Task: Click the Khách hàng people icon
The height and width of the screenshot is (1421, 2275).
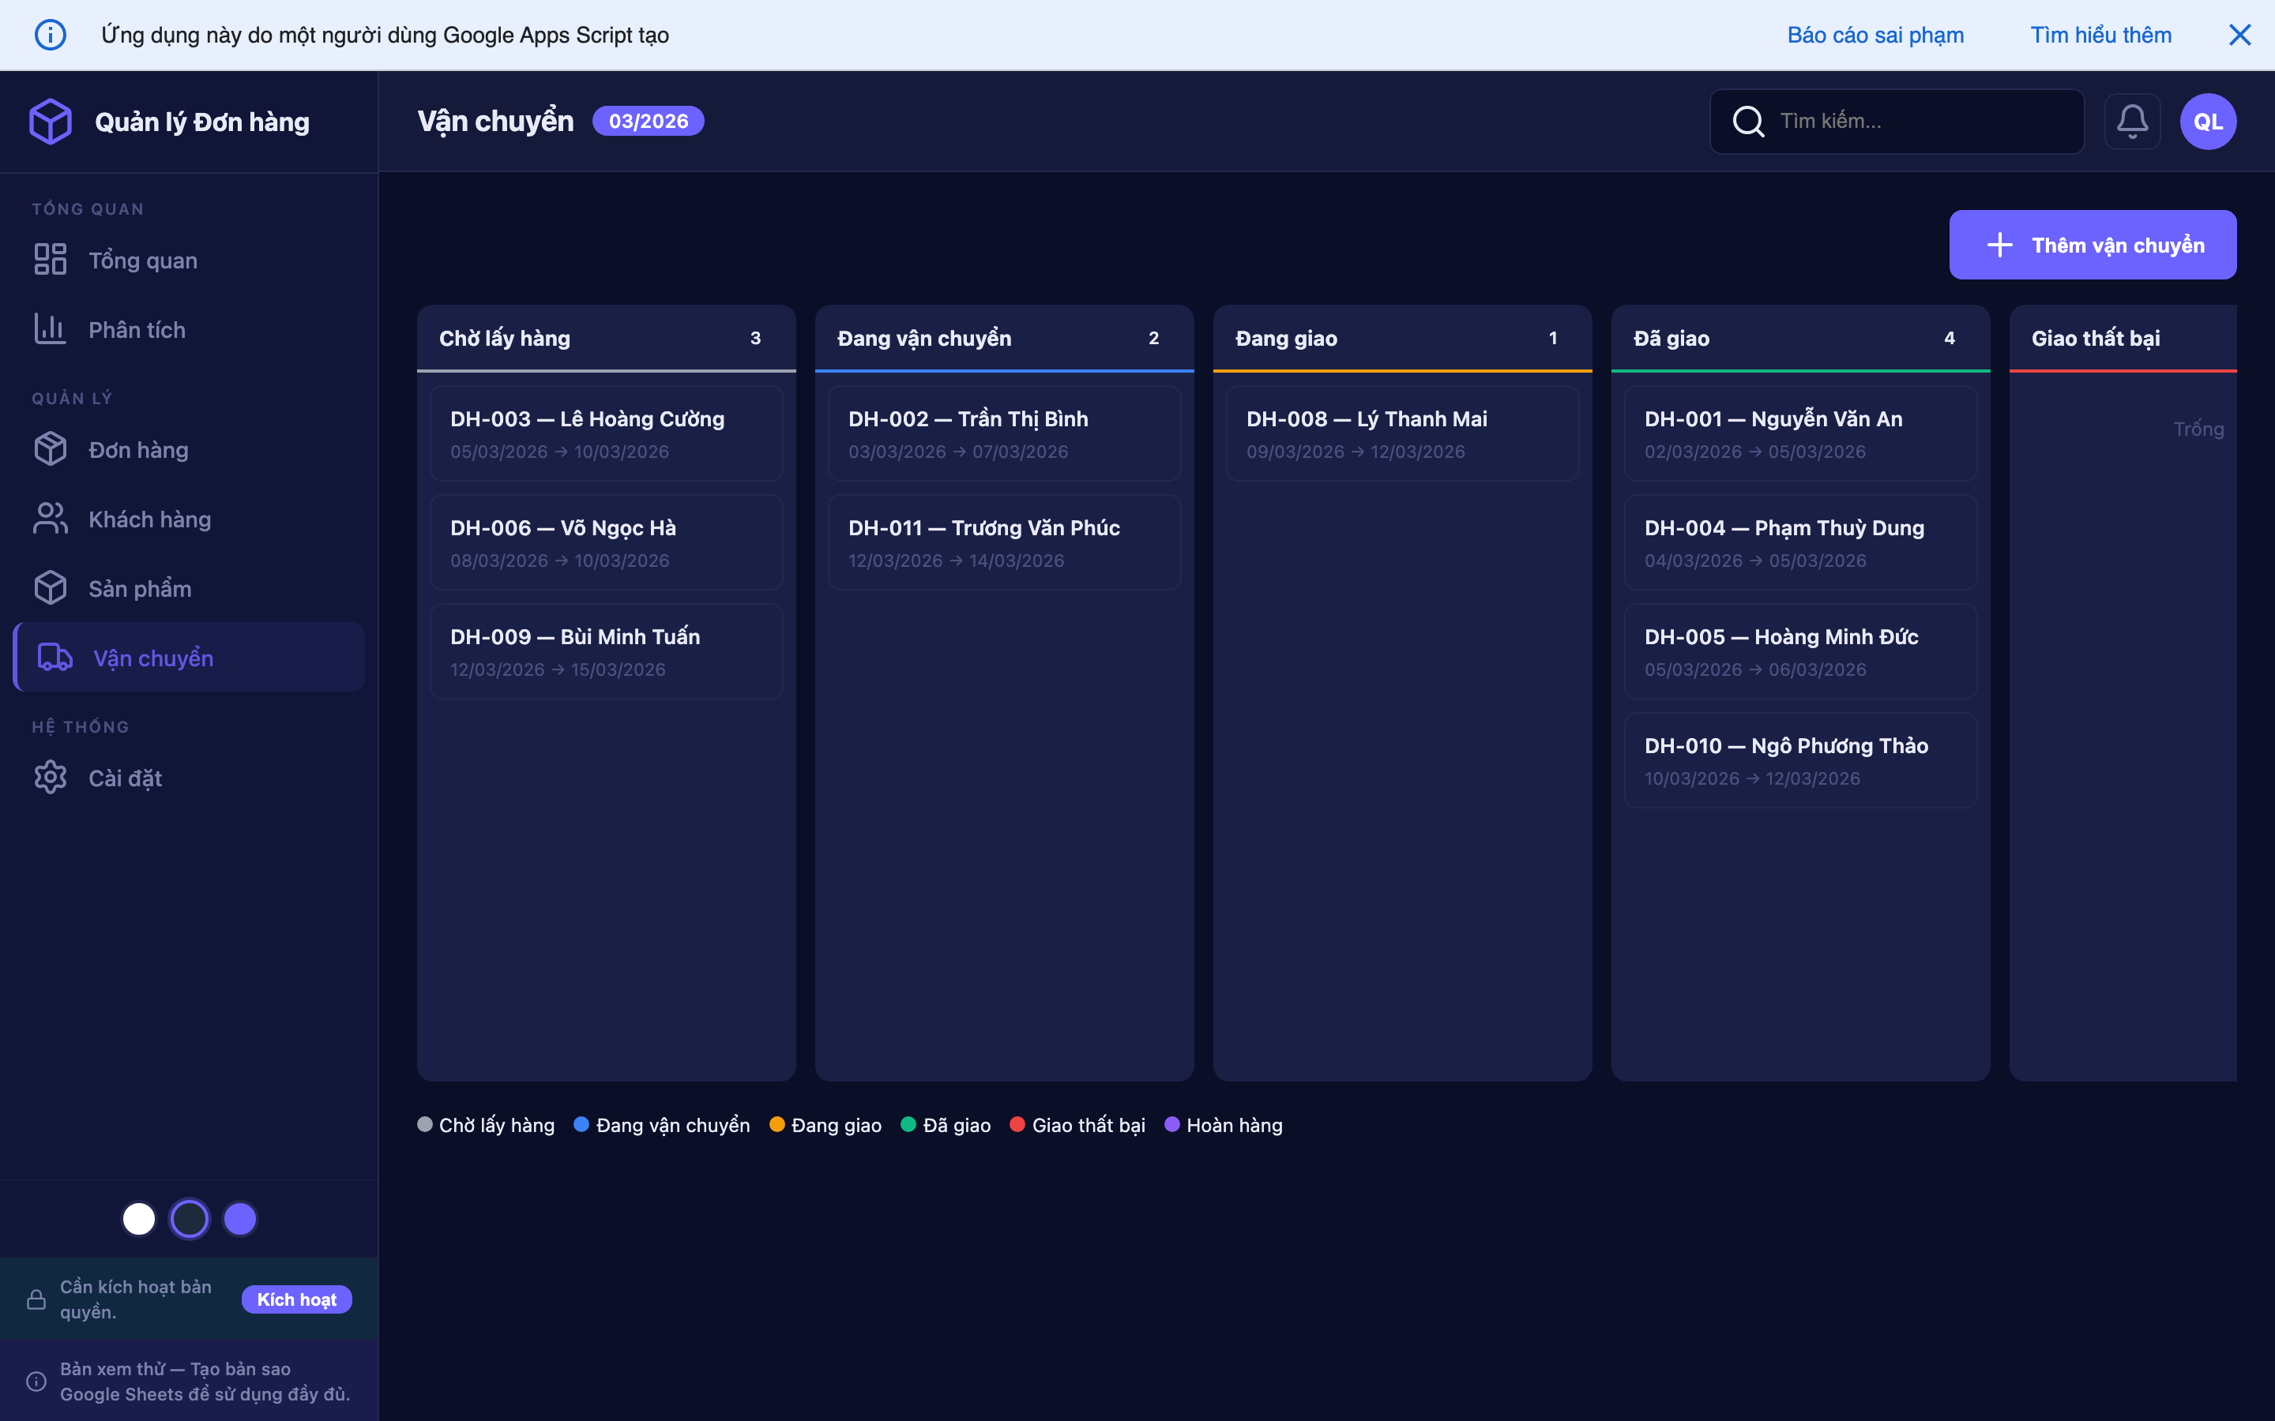Action: 50,518
